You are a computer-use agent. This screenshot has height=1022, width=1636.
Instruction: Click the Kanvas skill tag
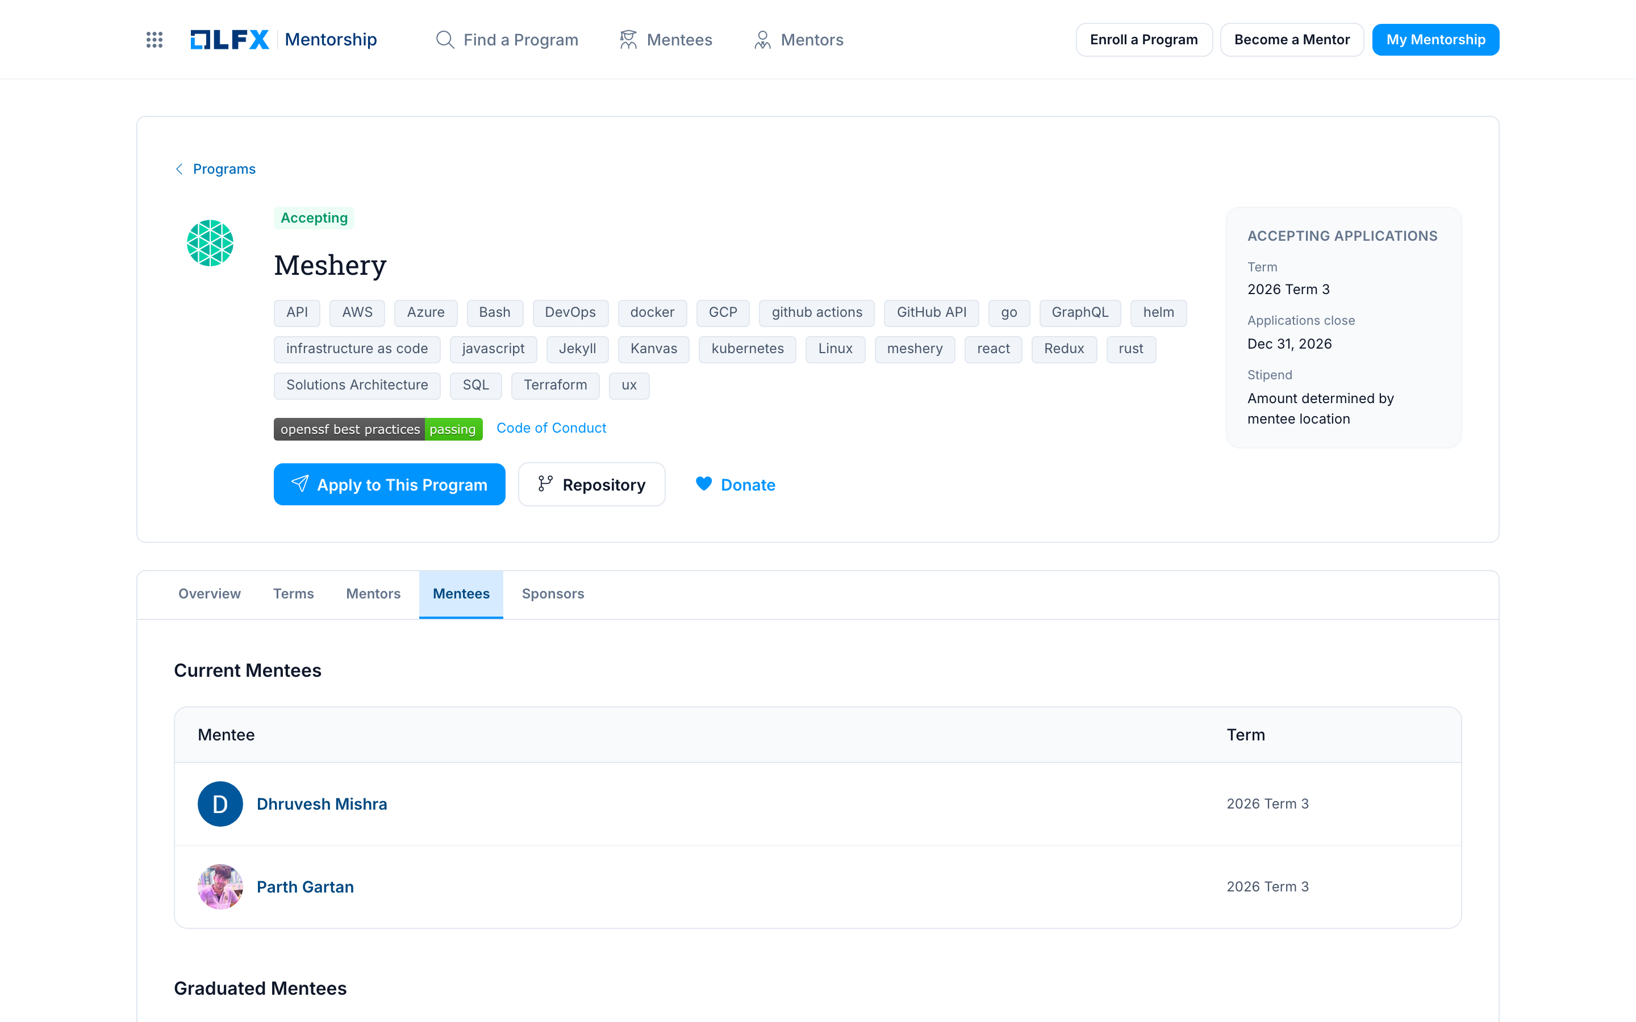(654, 349)
